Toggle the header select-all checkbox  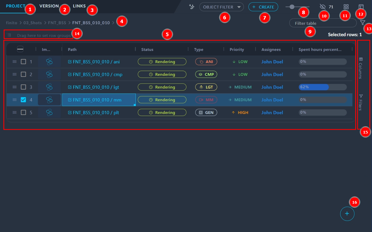click(x=20, y=49)
